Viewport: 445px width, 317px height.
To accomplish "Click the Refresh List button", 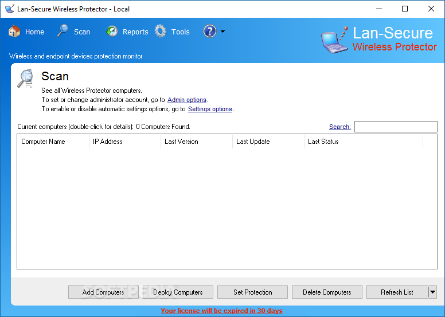I will coord(397,292).
